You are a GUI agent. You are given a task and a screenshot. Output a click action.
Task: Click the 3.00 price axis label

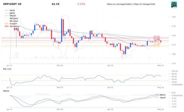(x=173, y=17)
